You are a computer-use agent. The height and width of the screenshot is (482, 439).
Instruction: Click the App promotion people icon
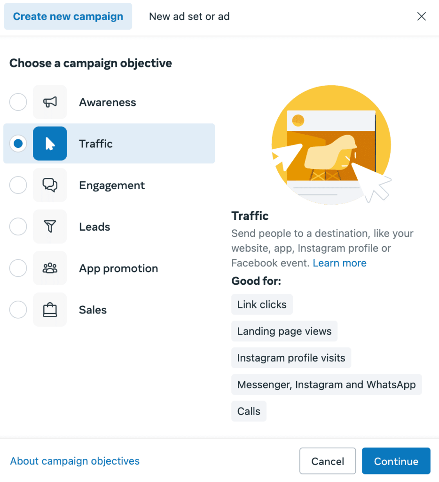[50, 268]
